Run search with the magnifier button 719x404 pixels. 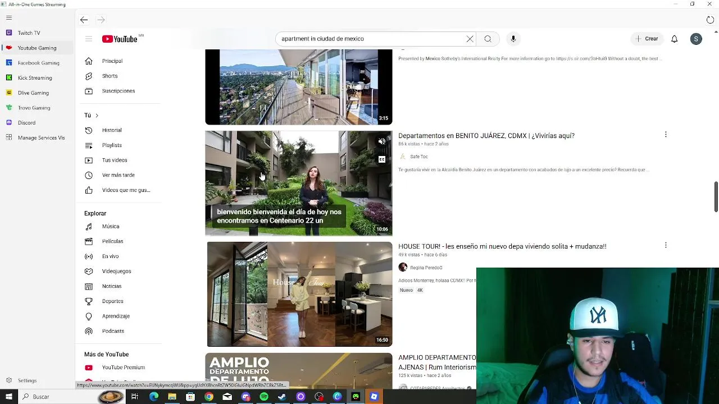[x=488, y=39]
